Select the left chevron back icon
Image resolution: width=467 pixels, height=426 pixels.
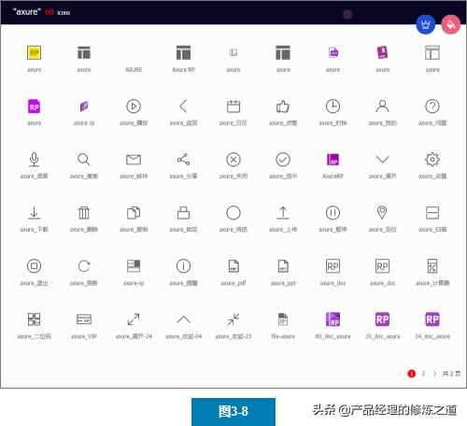[183, 106]
